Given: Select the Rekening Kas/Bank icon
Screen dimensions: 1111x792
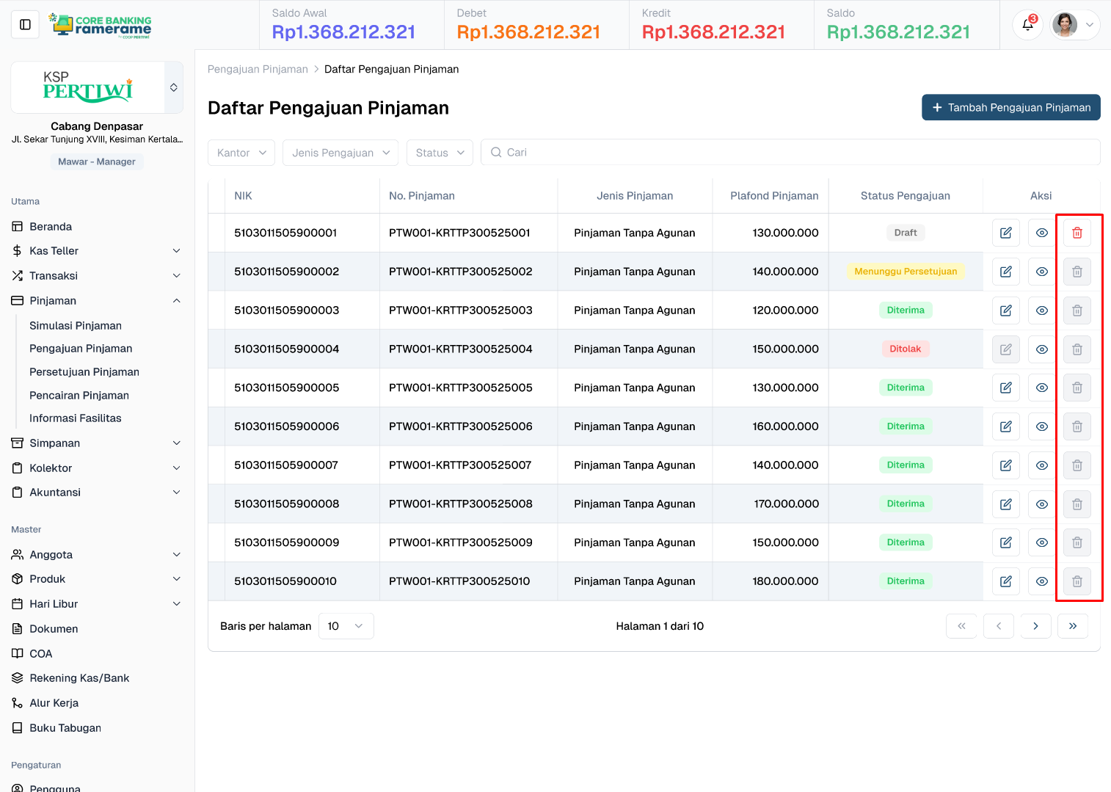Looking at the screenshot, I should coord(16,677).
